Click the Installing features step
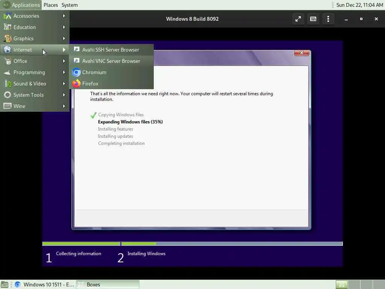 pyautogui.click(x=115, y=129)
